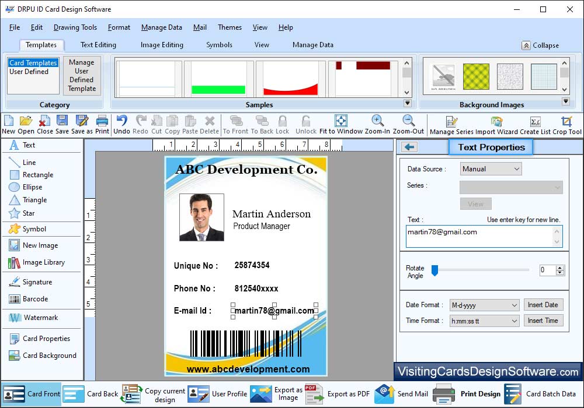This screenshot has height=408, width=584.
Task: Click the New document icon
Action: (x=8, y=125)
